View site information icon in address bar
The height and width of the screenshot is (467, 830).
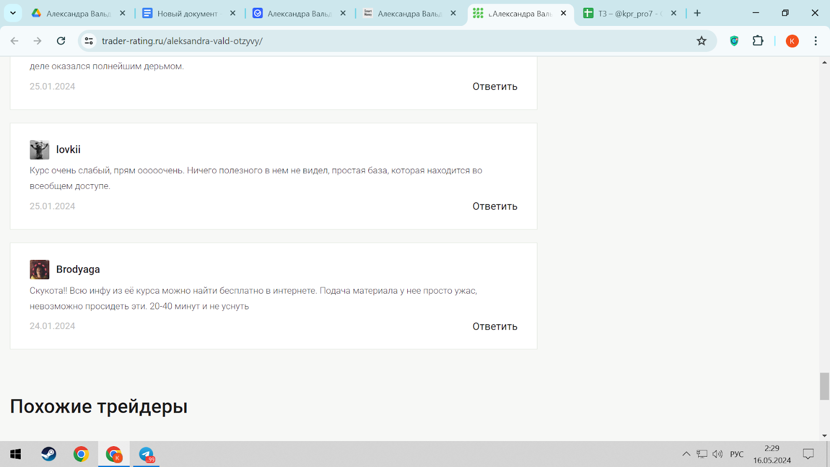[89, 41]
